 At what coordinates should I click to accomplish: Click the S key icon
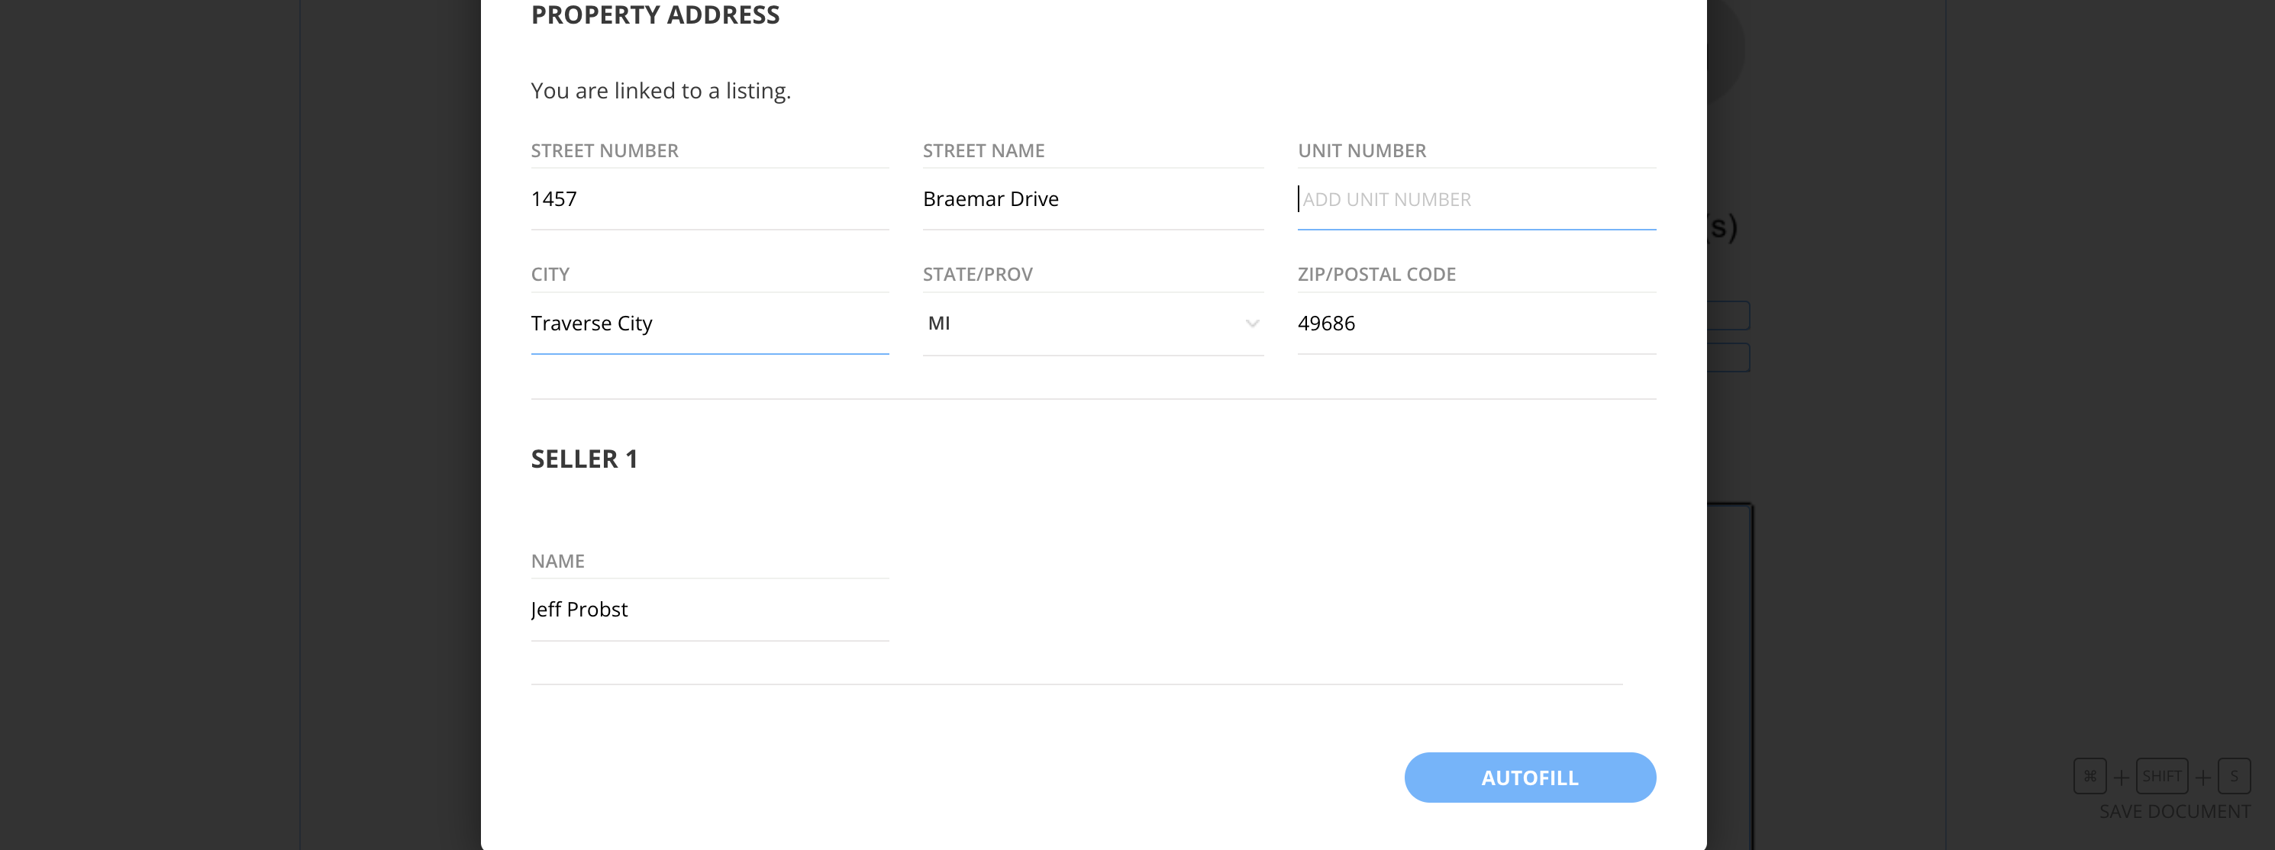point(2234,776)
